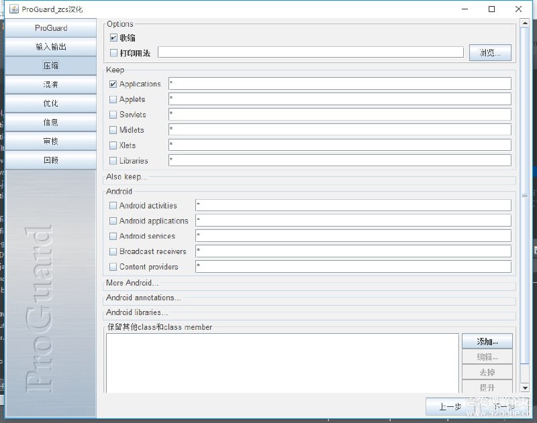
Task: Open the ProGuard sidebar tab
Action: pyautogui.click(x=51, y=28)
